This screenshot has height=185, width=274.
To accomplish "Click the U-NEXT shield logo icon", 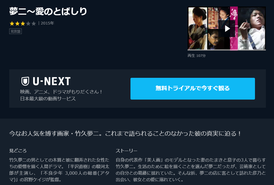I will click(25, 81).
